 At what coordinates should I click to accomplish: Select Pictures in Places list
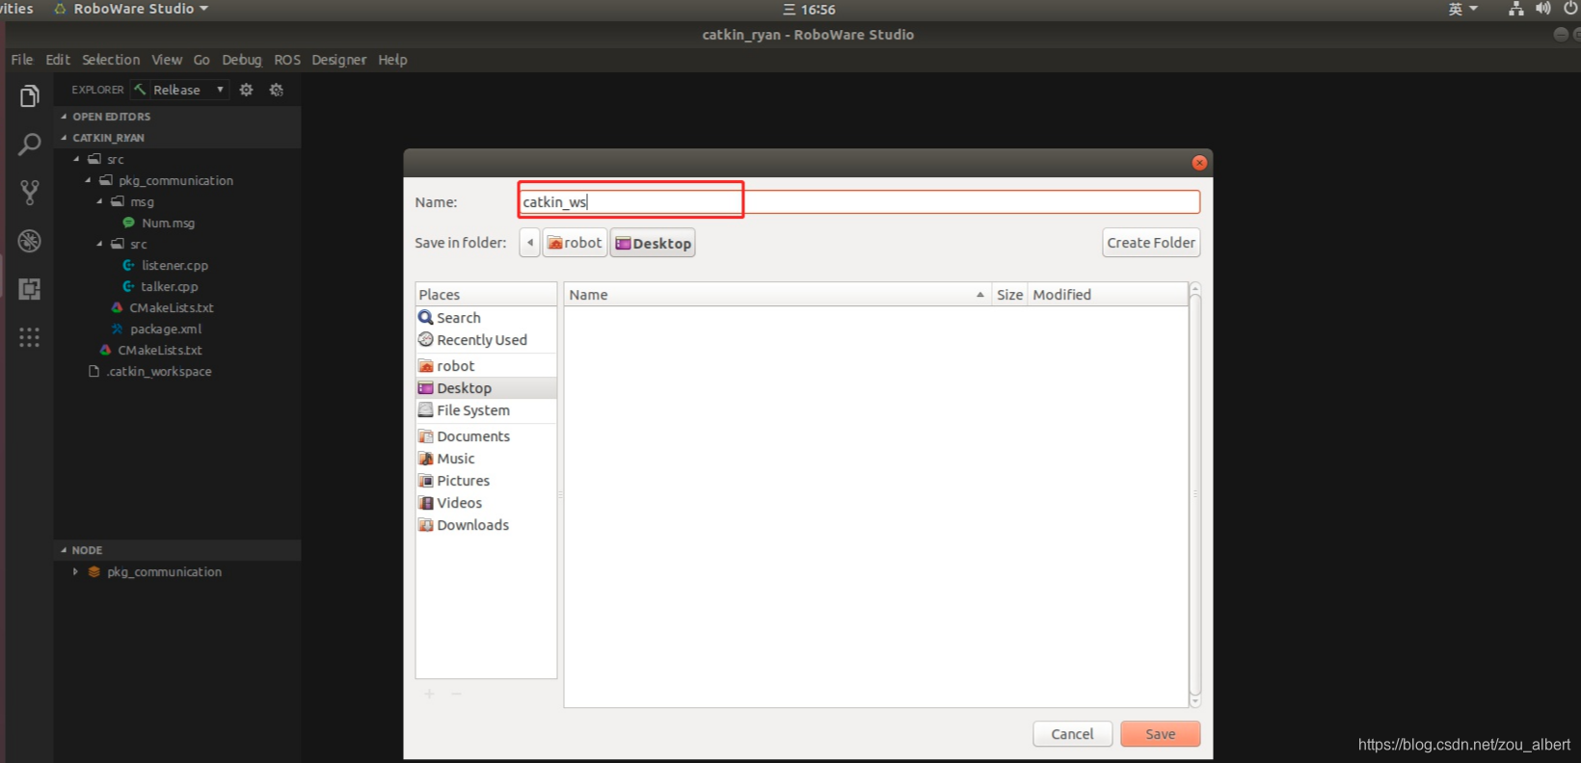(x=486, y=481)
